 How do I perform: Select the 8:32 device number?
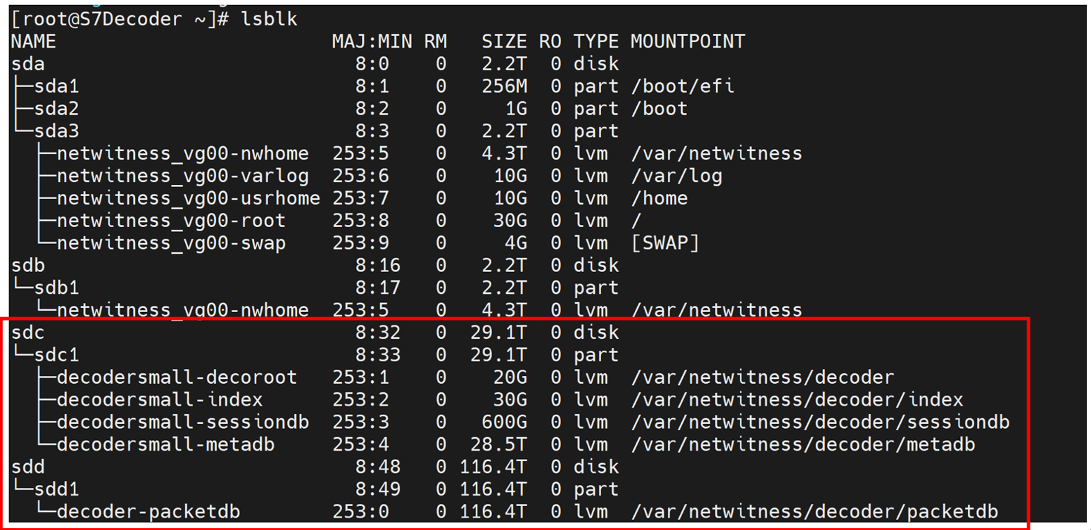(378, 332)
